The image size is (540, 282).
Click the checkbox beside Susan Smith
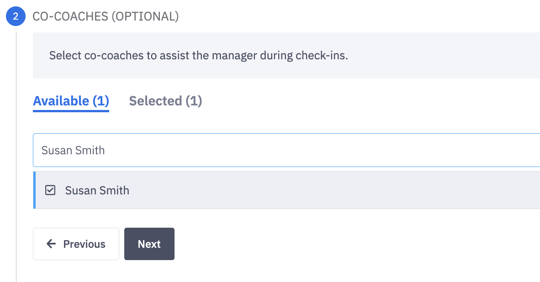point(50,190)
